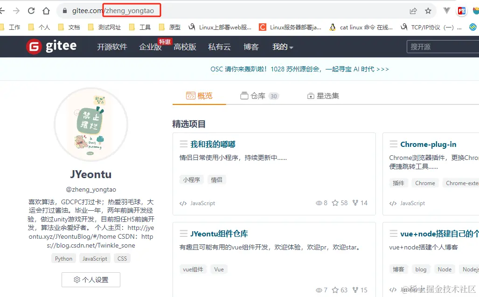
Task: Bookmark this page with star icon
Action: pyautogui.click(x=428, y=11)
